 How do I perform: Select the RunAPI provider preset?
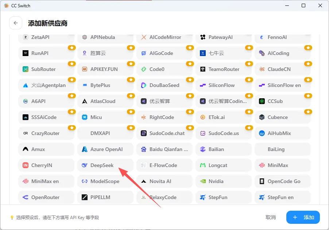point(46,53)
